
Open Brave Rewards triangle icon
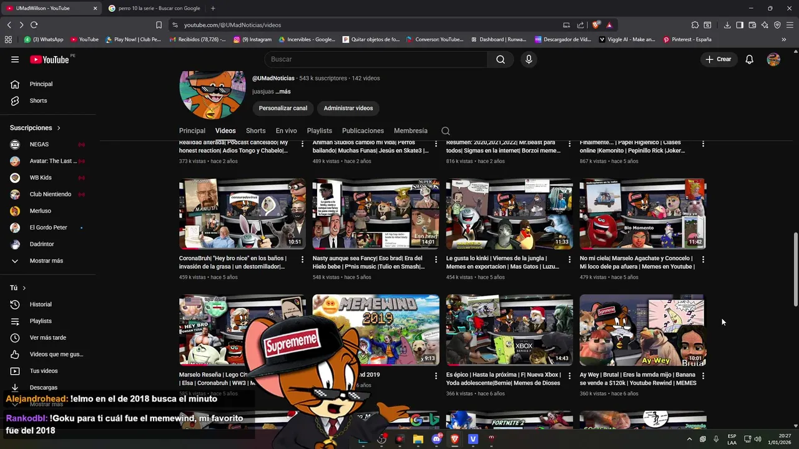(x=609, y=25)
